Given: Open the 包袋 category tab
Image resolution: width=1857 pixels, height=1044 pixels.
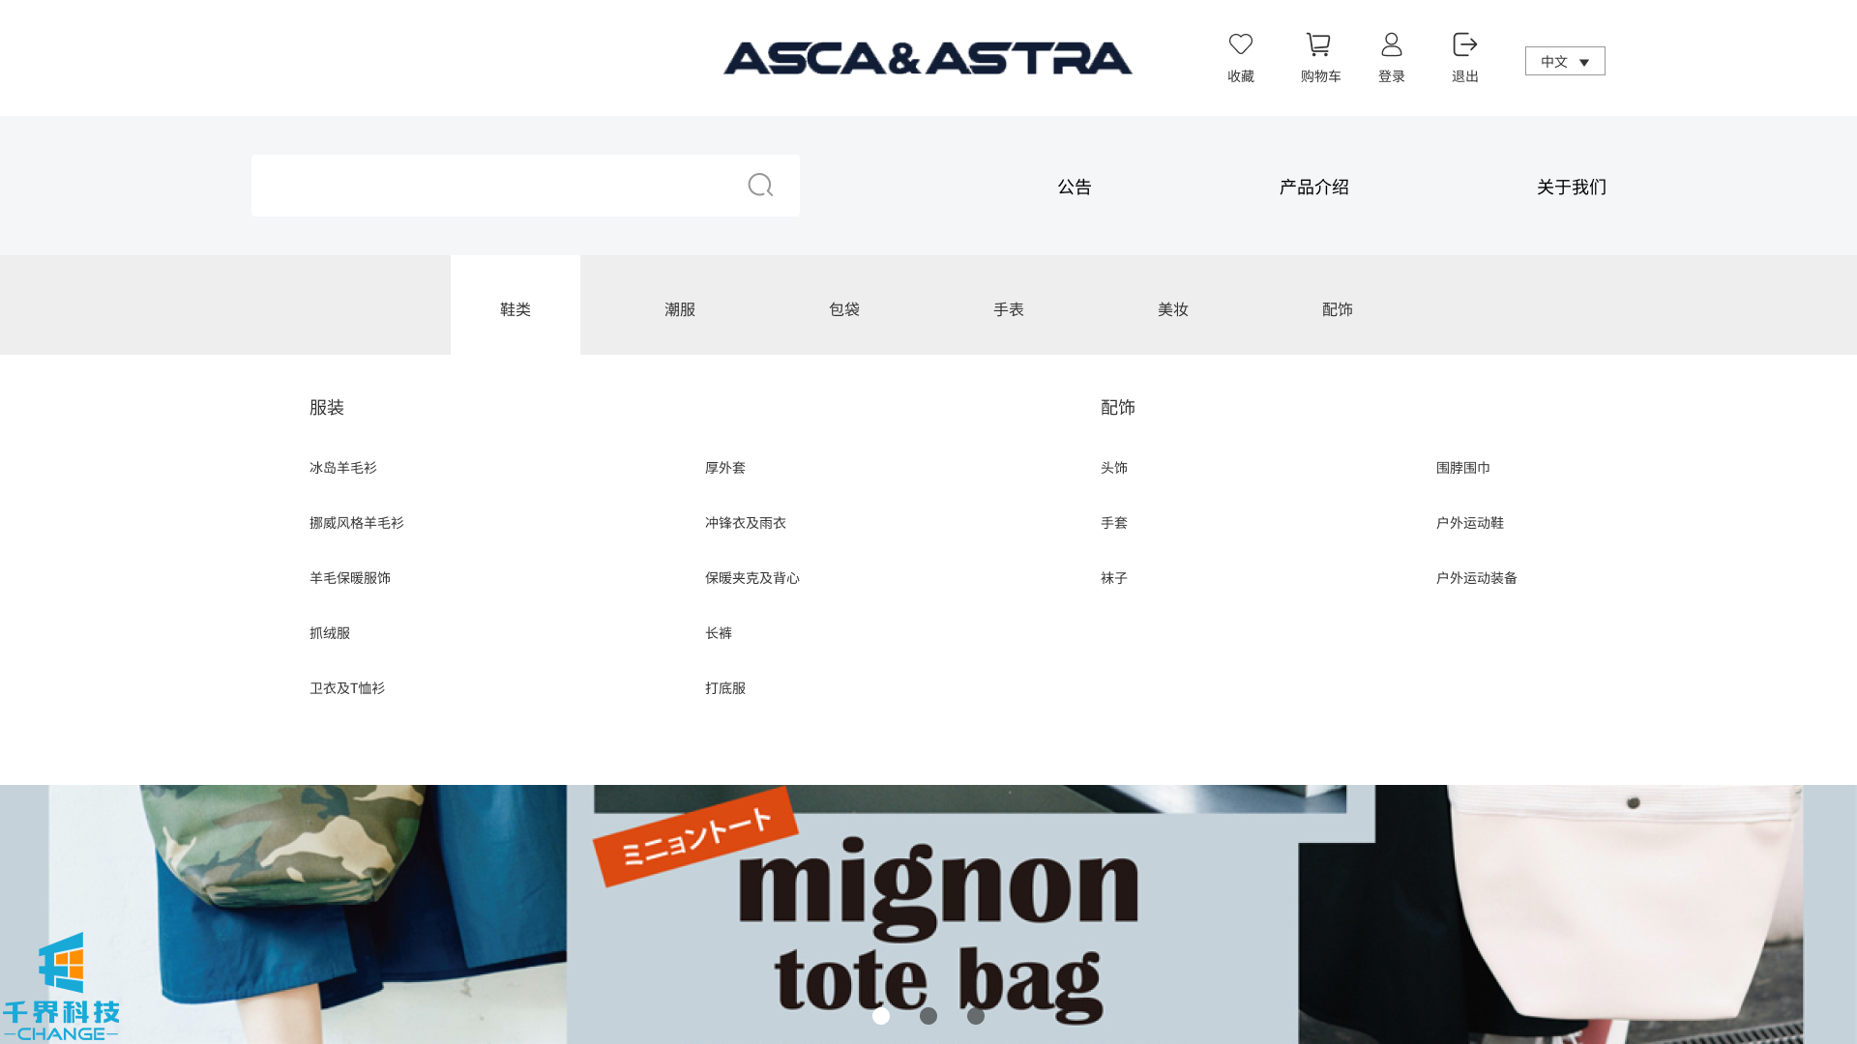Looking at the screenshot, I should click(x=843, y=308).
